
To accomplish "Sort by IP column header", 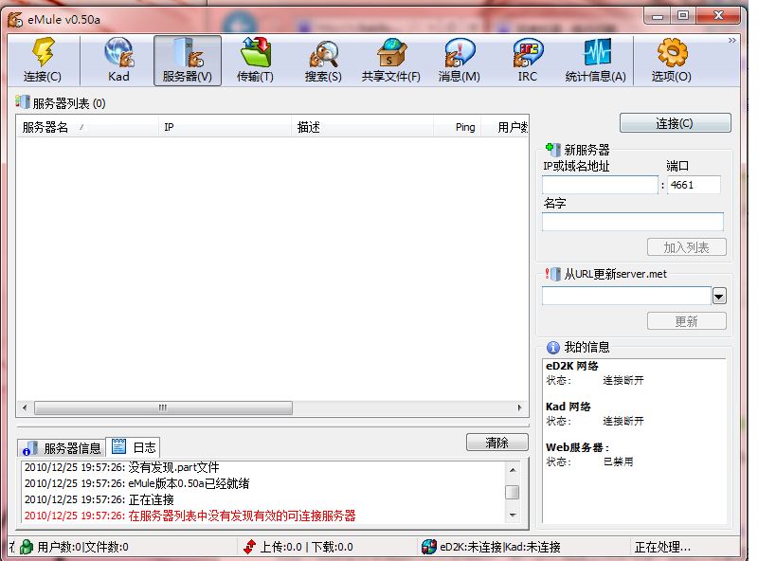I will pyautogui.click(x=225, y=127).
